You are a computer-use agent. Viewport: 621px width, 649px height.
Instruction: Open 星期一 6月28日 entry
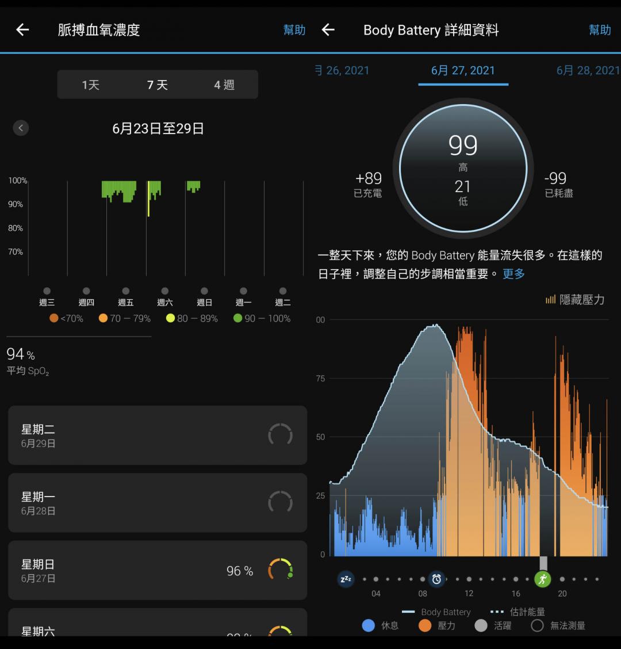[x=157, y=503]
